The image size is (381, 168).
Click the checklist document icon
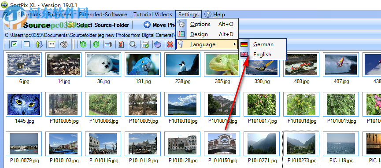click(121, 44)
